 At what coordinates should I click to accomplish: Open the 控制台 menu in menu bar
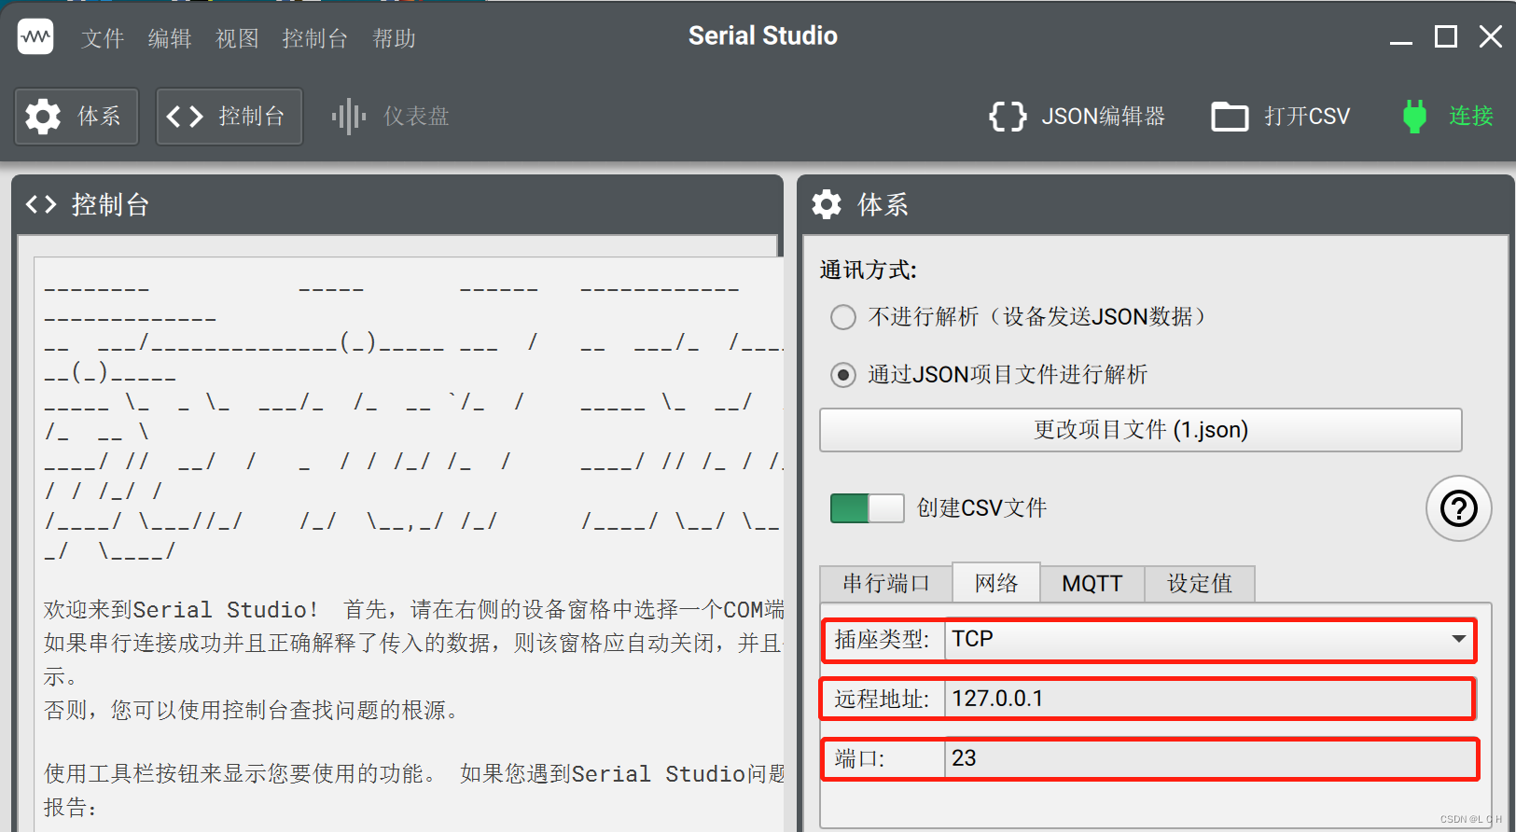[315, 38]
